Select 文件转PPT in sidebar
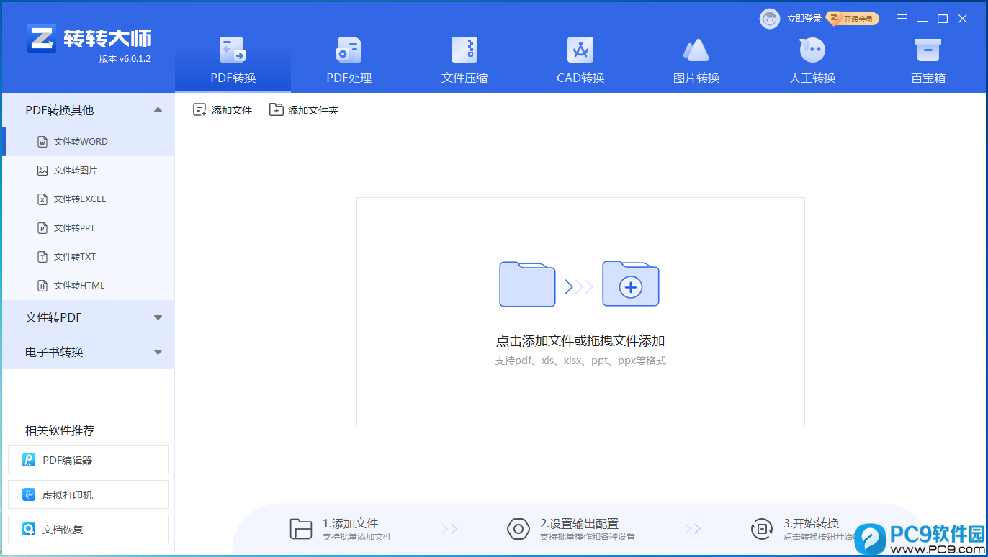Image resolution: width=988 pixels, height=557 pixels. click(x=89, y=228)
